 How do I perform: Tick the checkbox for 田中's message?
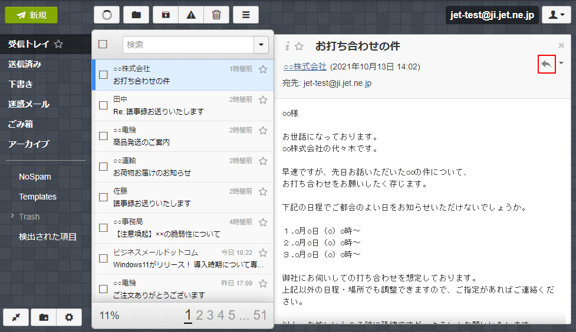point(103,105)
